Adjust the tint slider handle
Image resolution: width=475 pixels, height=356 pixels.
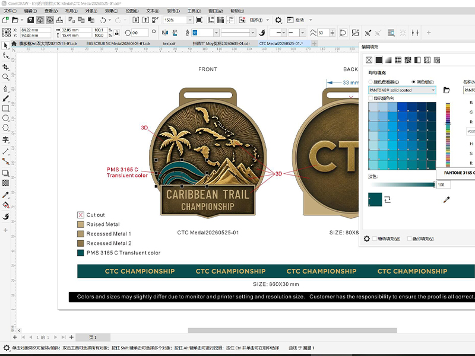click(x=434, y=185)
